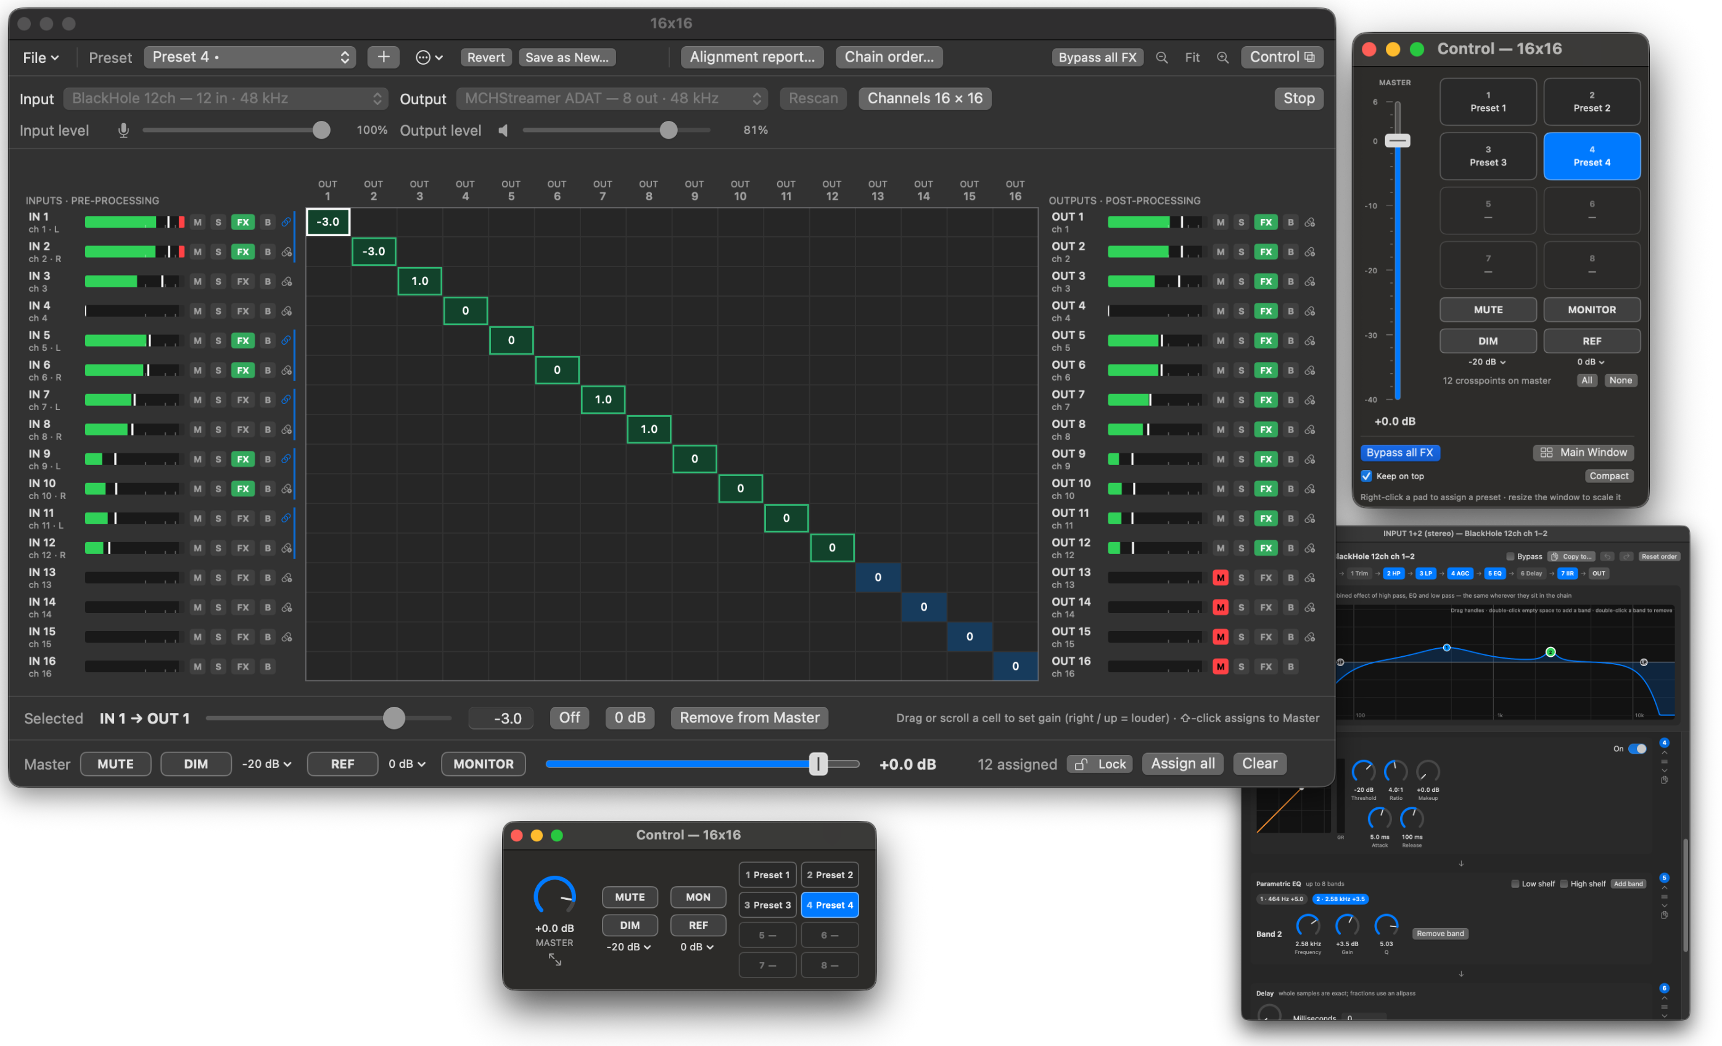1722x1046 pixels.
Task: Click the Output level slider handle
Action: pyautogui.click(x=668, y=130)
